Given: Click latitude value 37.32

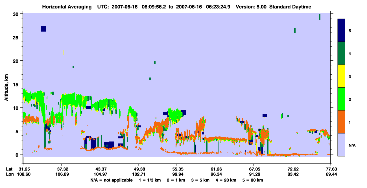Looking at the screenshot, I should tap(61, 169).
